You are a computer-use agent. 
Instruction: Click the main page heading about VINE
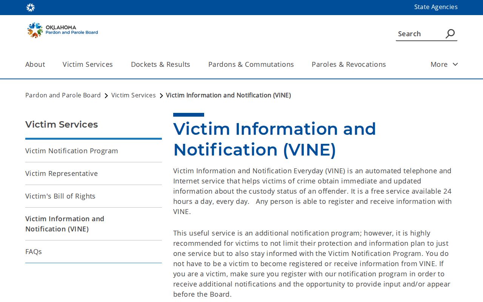(x=275, y=139)
